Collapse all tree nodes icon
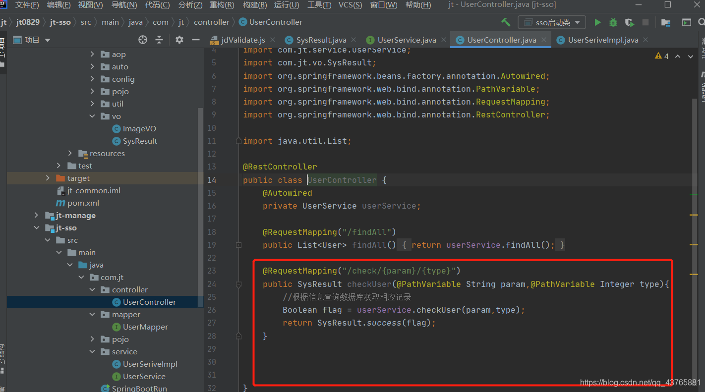 (x=159, y=40)
